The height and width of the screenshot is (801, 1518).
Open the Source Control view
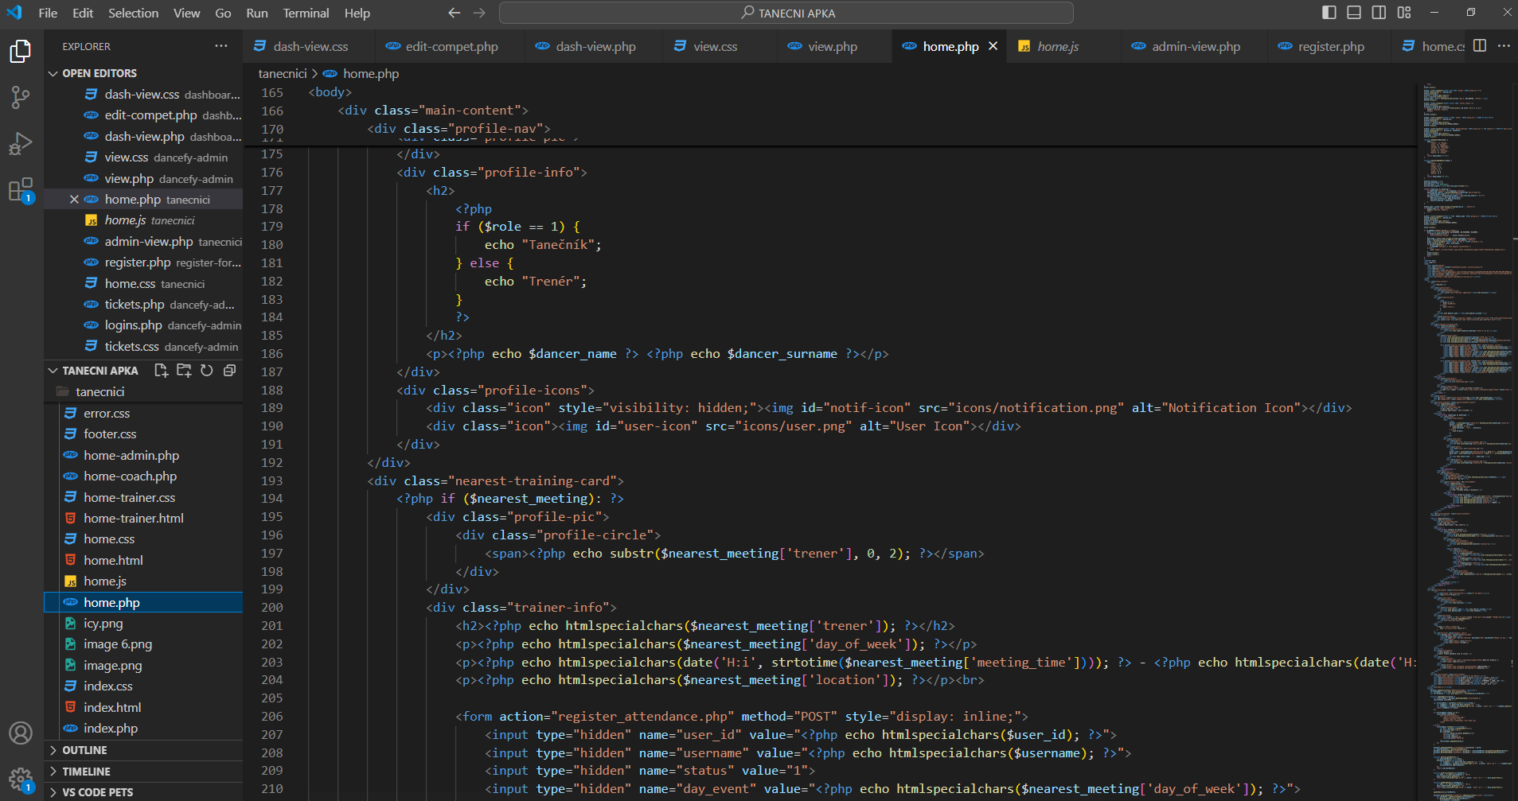click(21, 98)
